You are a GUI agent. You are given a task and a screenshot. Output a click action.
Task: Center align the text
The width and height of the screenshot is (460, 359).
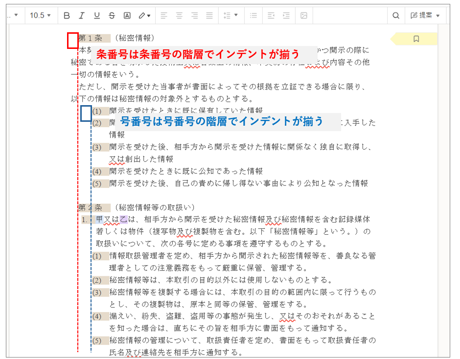point(179,16)
